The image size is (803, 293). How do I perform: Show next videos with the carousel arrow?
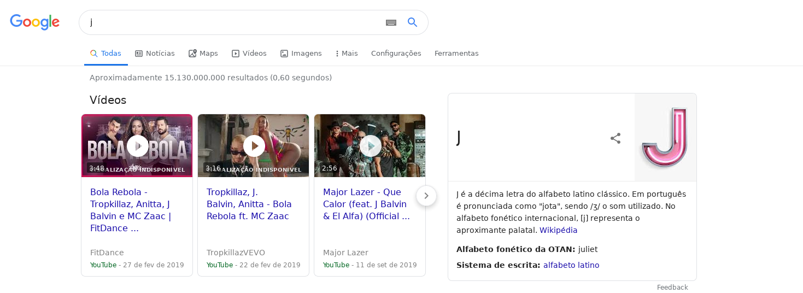(x=426, y=196)
